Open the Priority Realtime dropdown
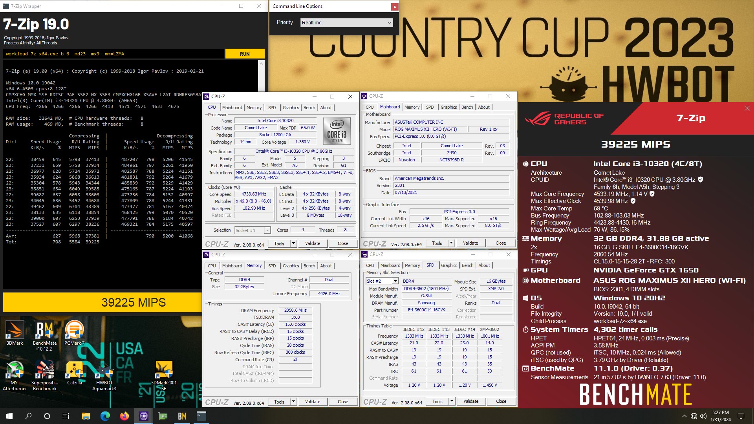The width and height of the screenshot is (754, 424). click(346, 23)
